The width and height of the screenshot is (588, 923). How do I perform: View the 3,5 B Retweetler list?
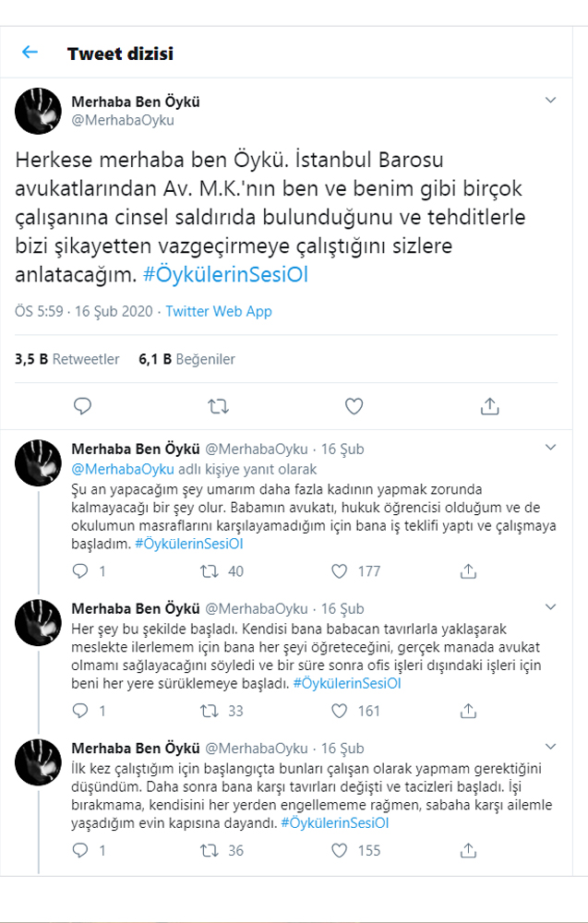(67, 359)
